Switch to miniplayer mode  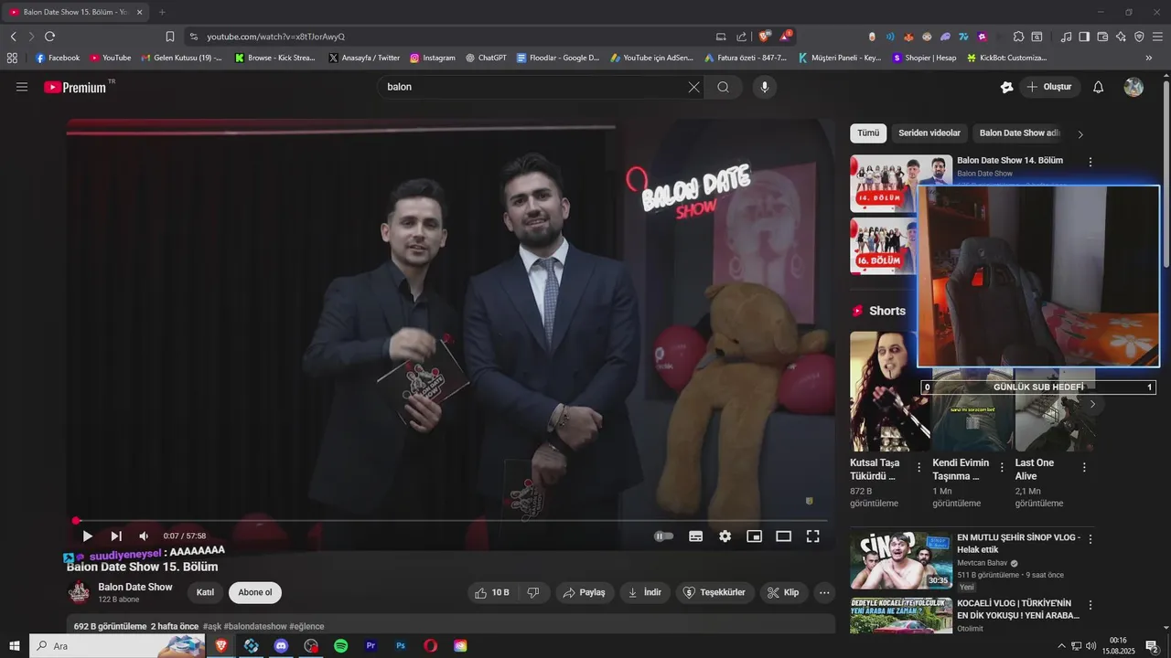pos(755,536)
